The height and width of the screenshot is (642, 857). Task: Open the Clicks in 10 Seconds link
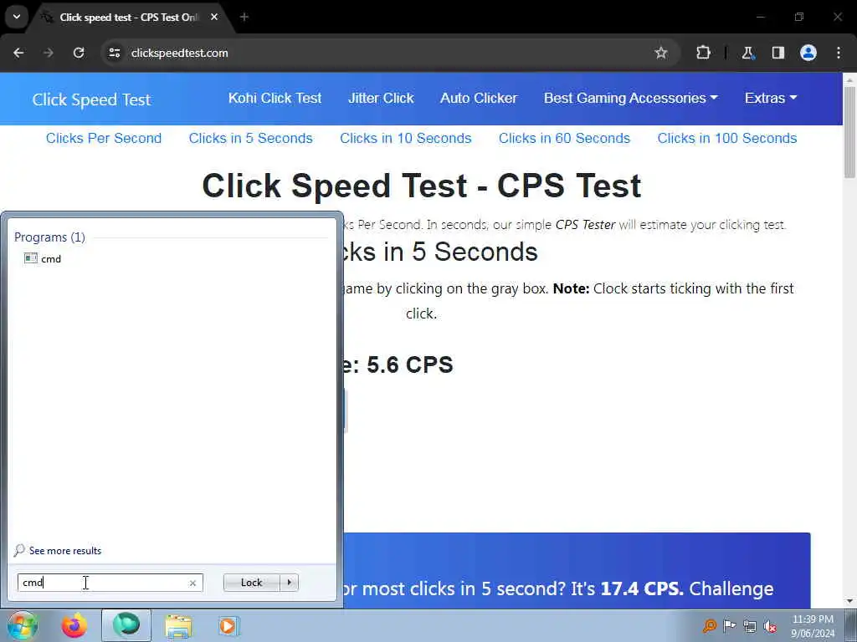(x=406, y=138)
